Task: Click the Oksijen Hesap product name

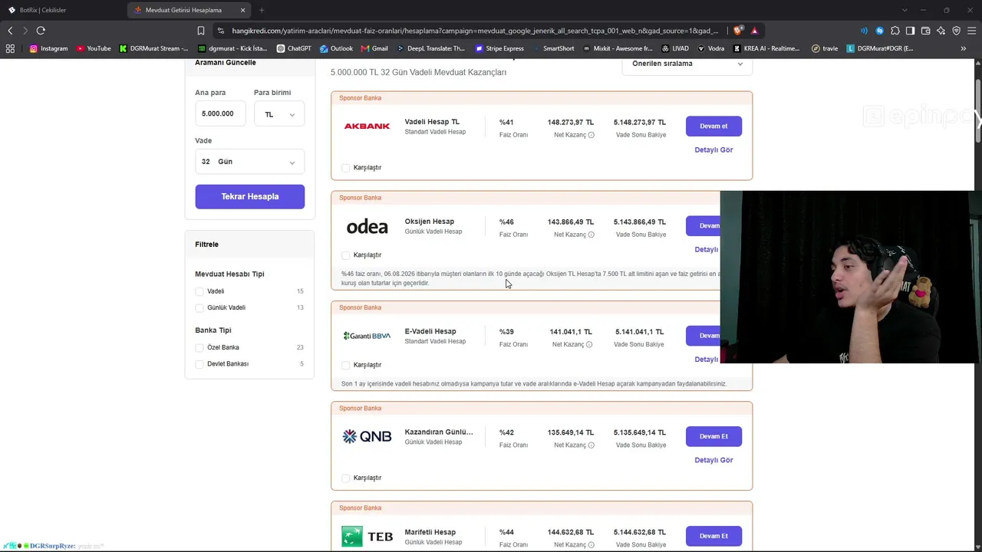Action: coord(430,222)
